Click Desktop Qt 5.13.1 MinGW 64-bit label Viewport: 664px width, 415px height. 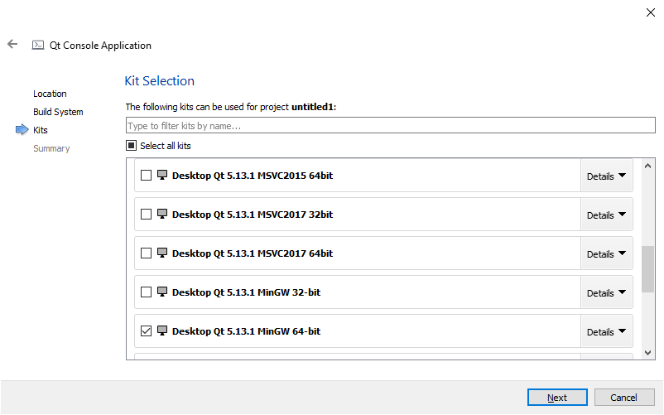click(246, 331)
